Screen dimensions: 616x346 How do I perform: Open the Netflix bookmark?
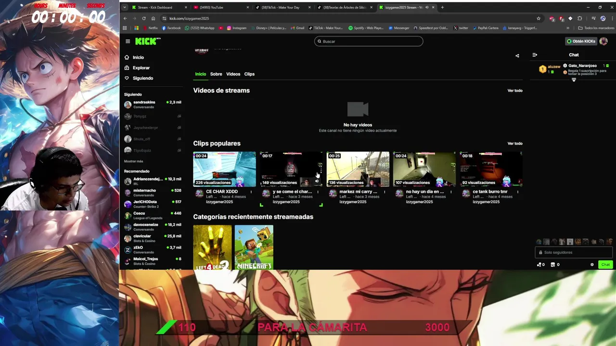coord(150,28)
